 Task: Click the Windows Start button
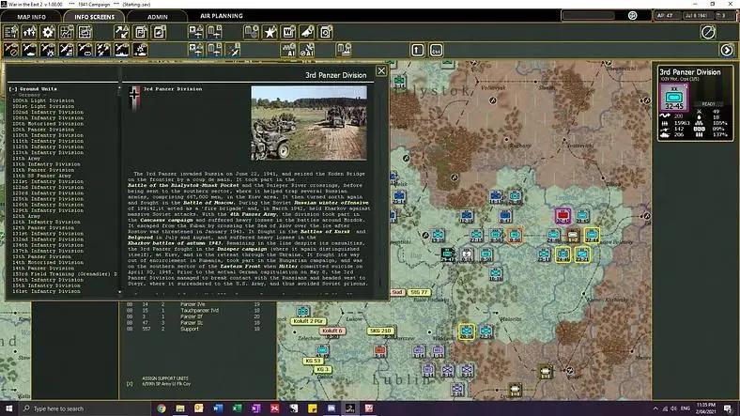9,408
